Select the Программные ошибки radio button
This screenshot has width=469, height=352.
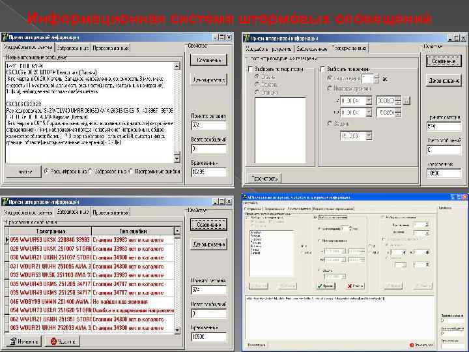click(131, 171)
